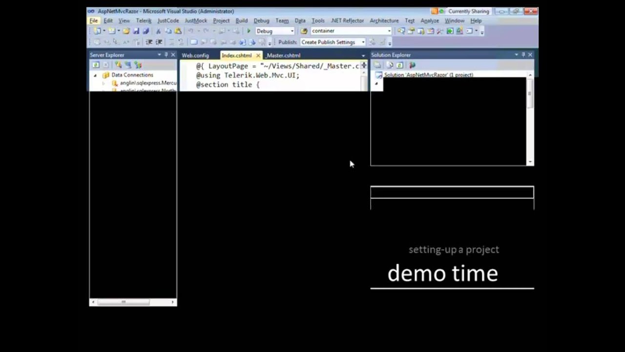625x352 pixels.
Task: Click the Open File folder icon
Action: tap(126, 31)
